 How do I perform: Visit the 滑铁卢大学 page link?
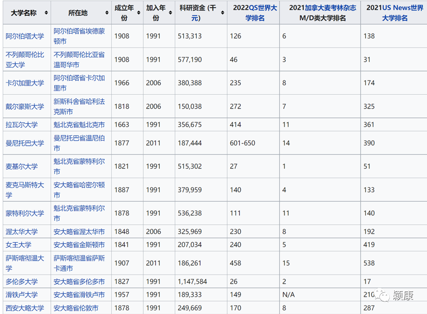22,295
